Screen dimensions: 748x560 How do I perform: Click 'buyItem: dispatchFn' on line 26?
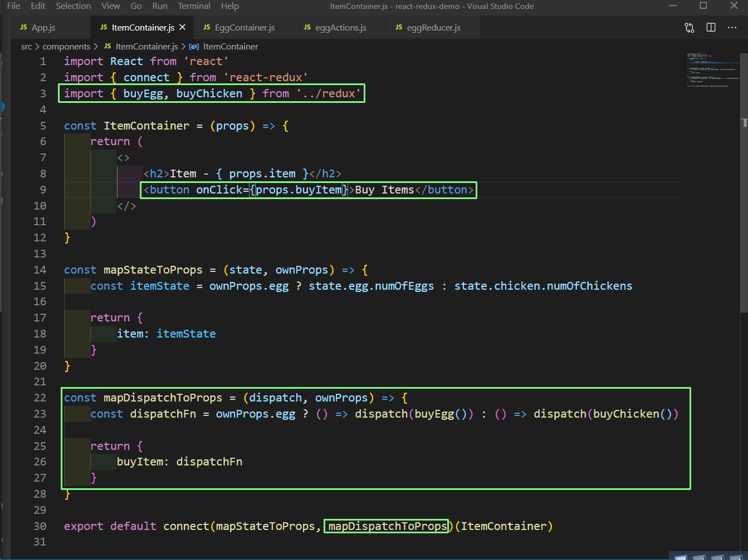[x=179, y=462]
